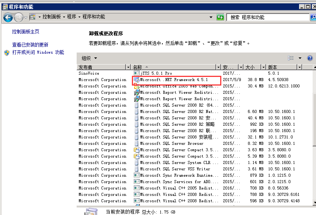The width and height of the screenshot is (316, 215).
Task: Select the 3.63 MB SQL Server Compact icon
Action: click(x=137, y=150)
